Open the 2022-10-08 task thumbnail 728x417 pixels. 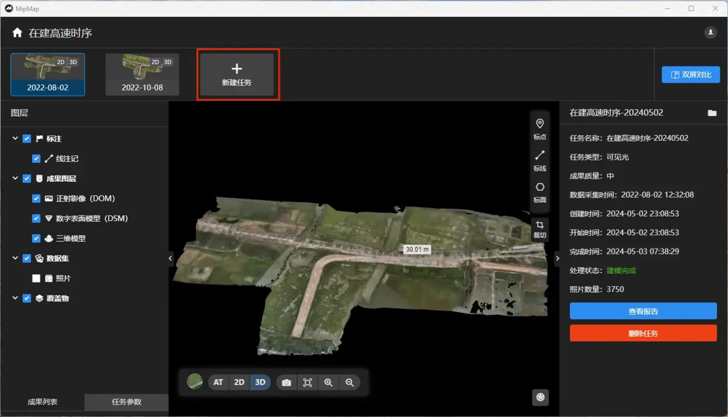point(142,74)
